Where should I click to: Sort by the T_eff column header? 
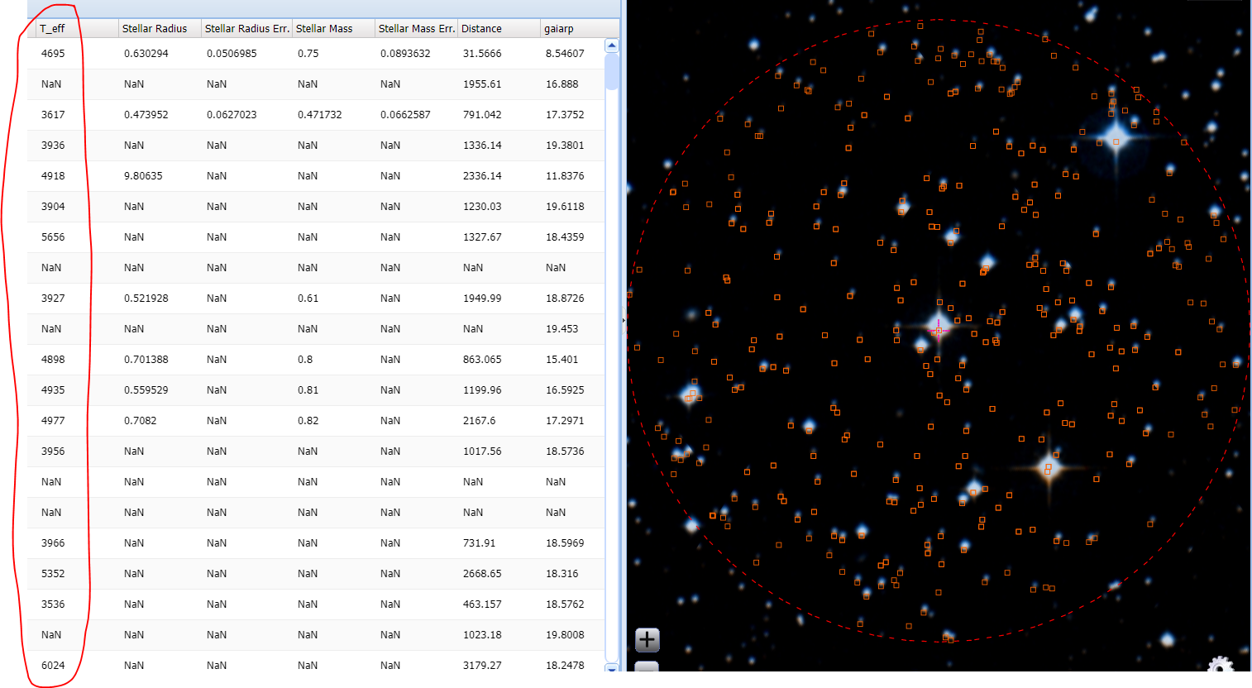53,28
